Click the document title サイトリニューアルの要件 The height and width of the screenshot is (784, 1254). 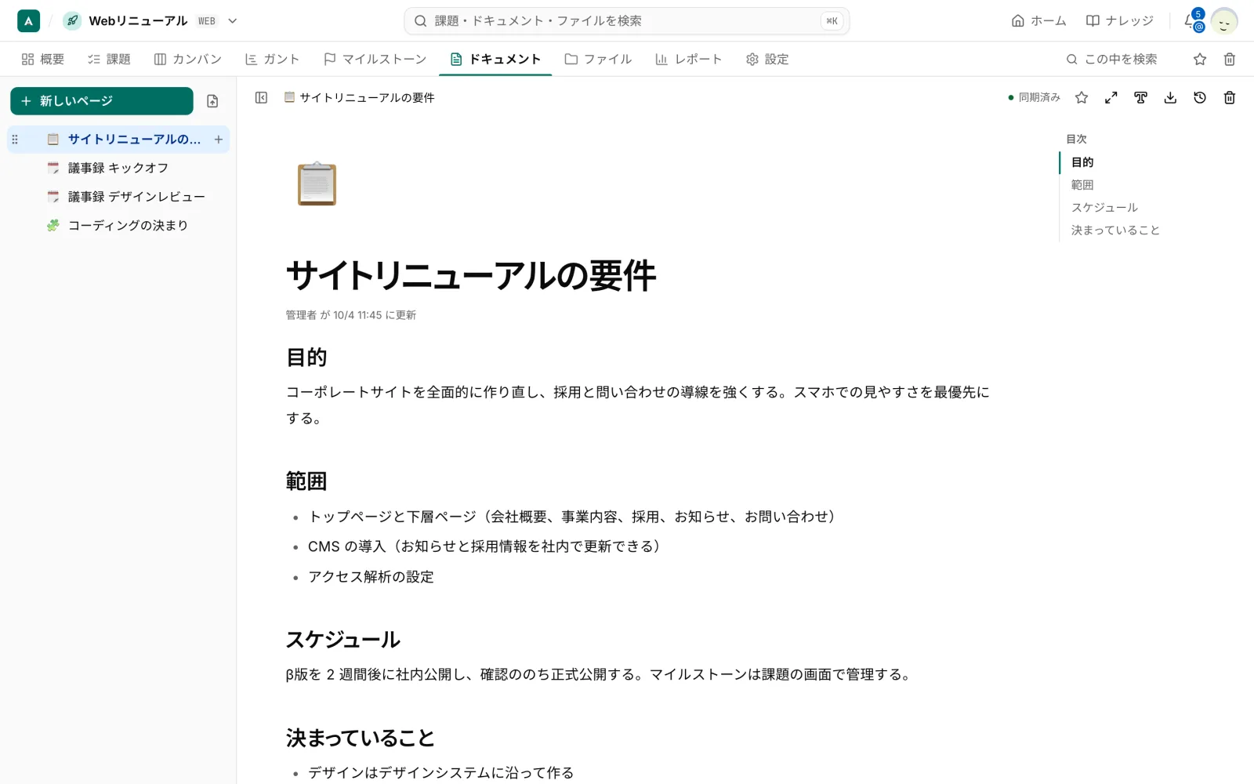[471, 276]
